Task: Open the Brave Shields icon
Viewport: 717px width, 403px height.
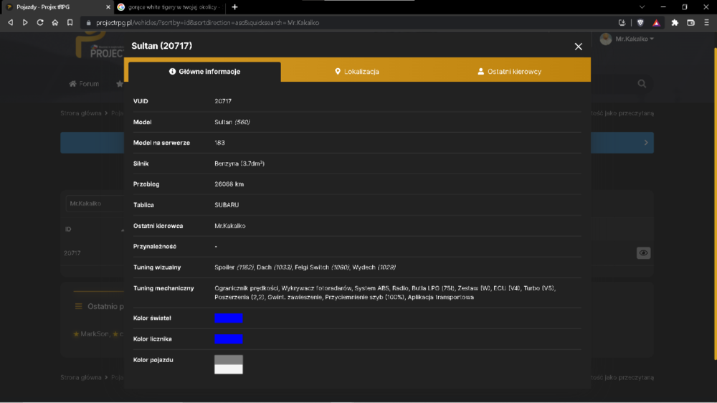Action: click(x=640, y=22)
